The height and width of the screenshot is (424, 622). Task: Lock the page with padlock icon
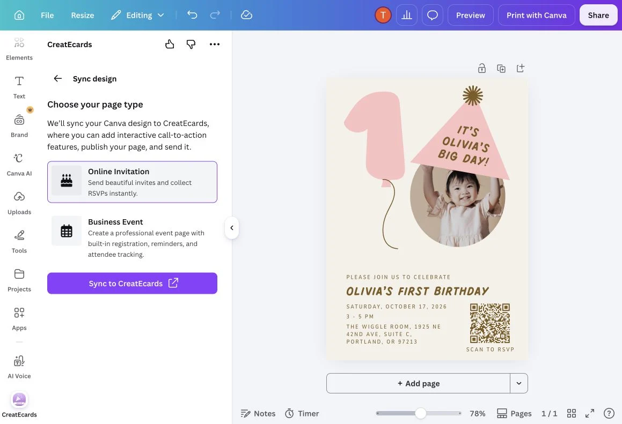click(481, 68)
